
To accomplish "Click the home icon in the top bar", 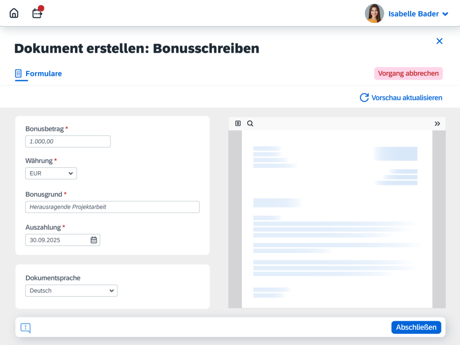I will click(14, 13).
